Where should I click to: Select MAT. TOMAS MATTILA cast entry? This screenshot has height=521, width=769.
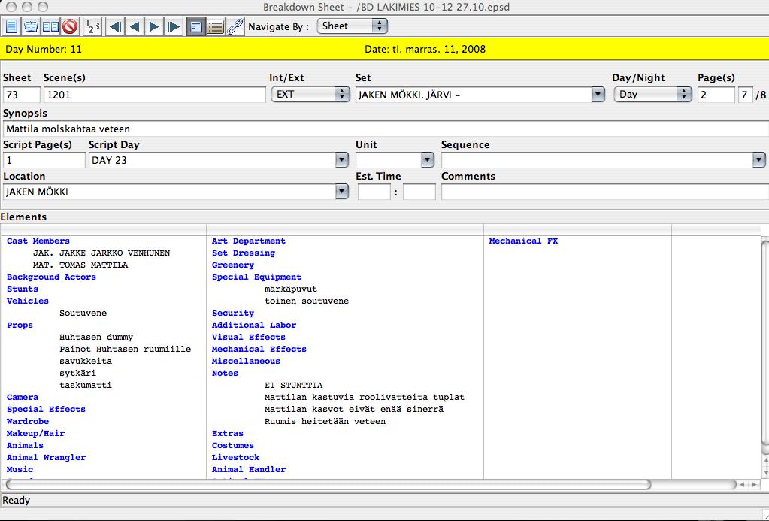point(80,265)
